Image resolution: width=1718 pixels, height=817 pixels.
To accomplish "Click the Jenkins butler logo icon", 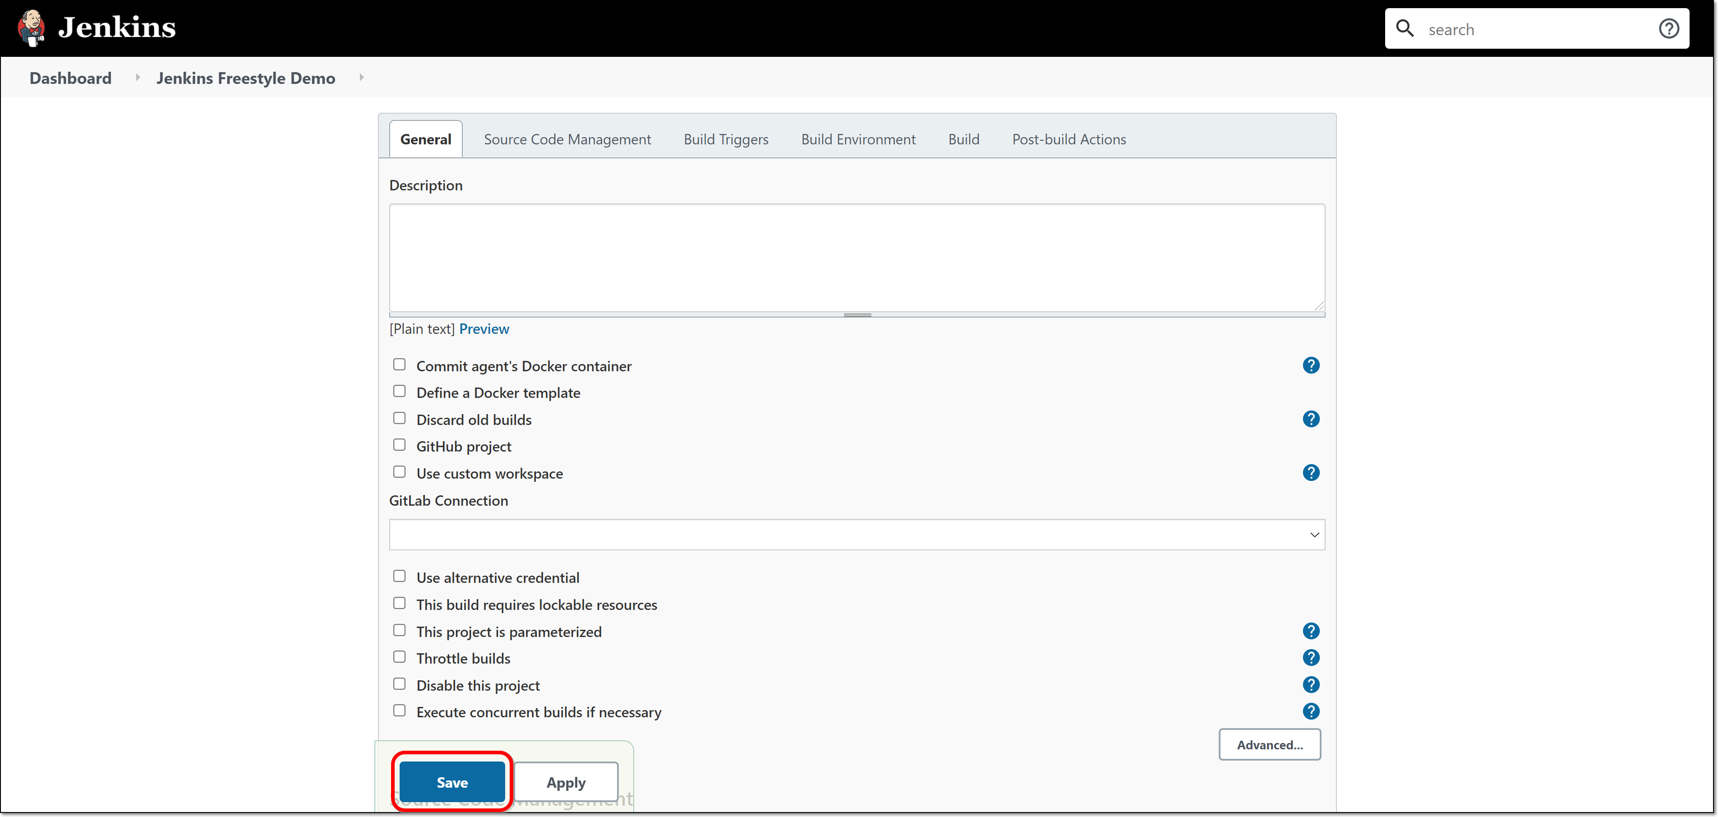I will pos(31,28).
